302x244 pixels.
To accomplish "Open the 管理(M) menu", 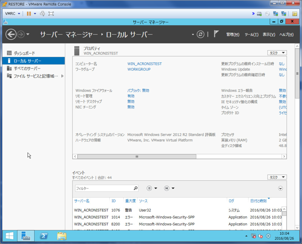I will [x=233, y=35].
